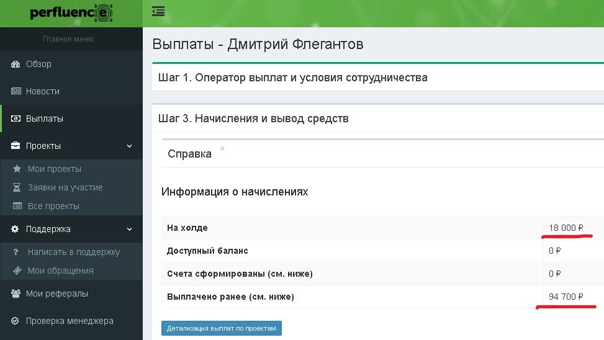This screenshot has width=604, height=340.
Task: Open Мои обращения in sidebar
Action: [x=60, y=271]
